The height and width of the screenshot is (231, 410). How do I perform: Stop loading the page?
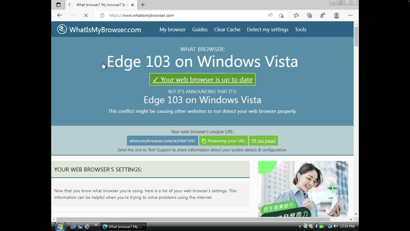(x=86, y=15)
